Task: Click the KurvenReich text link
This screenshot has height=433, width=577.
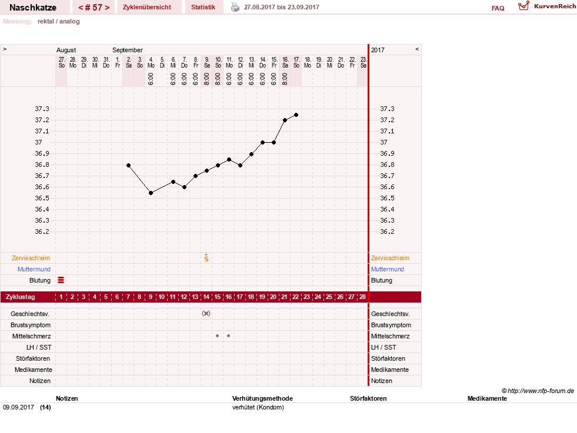Action: (x=555, y=6)
